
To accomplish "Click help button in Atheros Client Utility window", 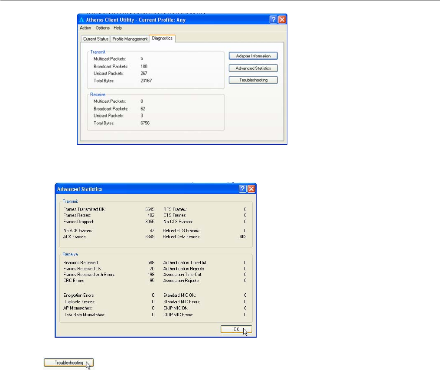I will point(273,19).
